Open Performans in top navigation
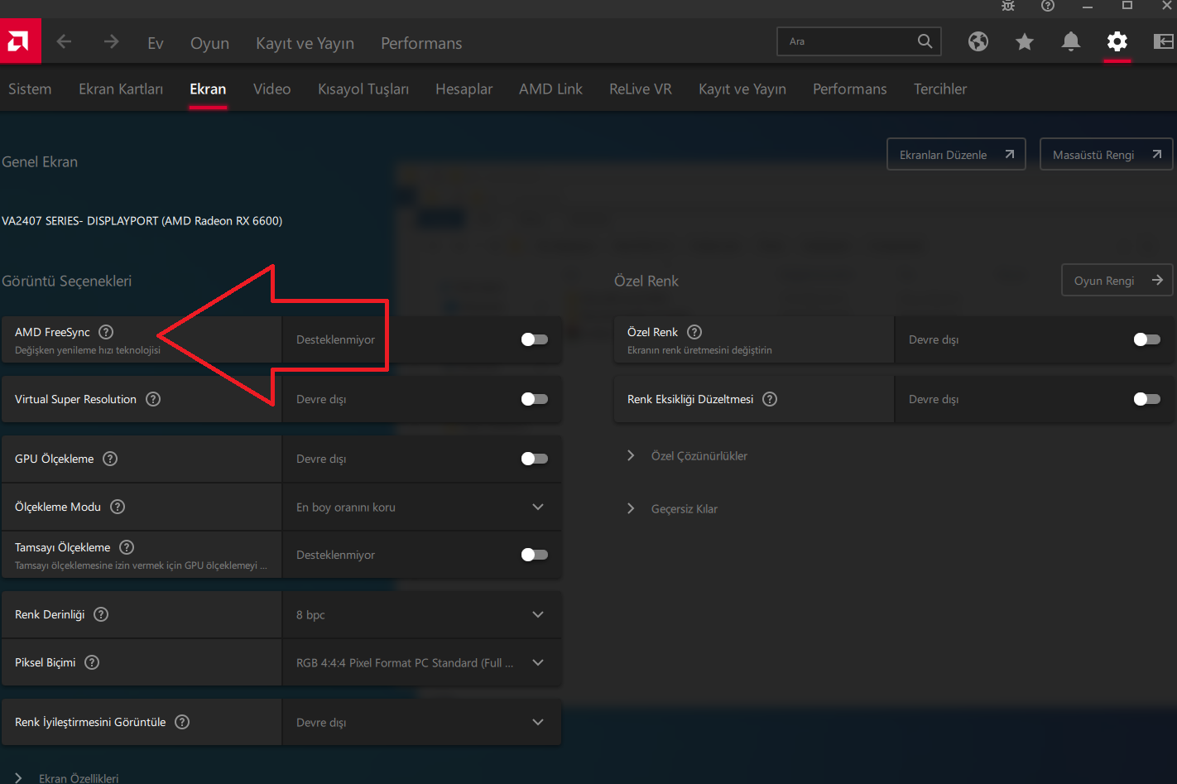Screen dimensions: 1177x784 421,43
